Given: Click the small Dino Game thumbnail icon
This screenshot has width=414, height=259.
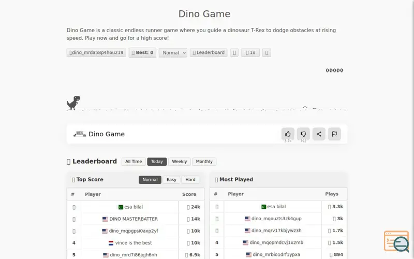Looking at the screenshot, I should (80, 134).
